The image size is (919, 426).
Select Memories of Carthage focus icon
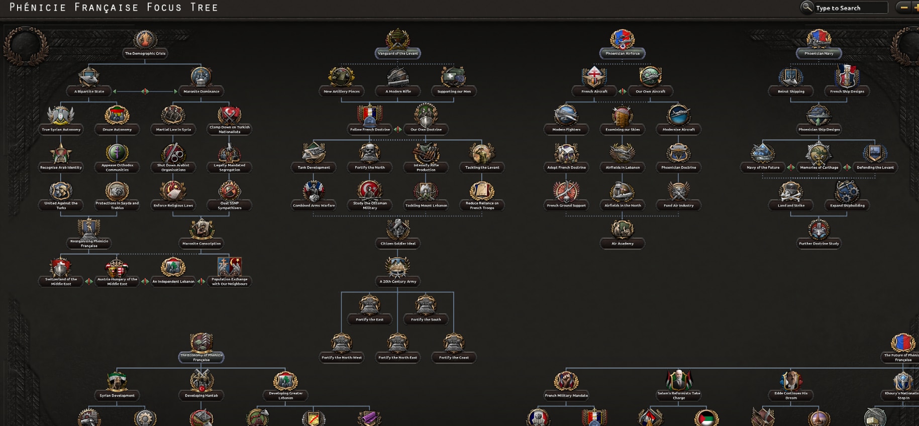click(819, 153)
